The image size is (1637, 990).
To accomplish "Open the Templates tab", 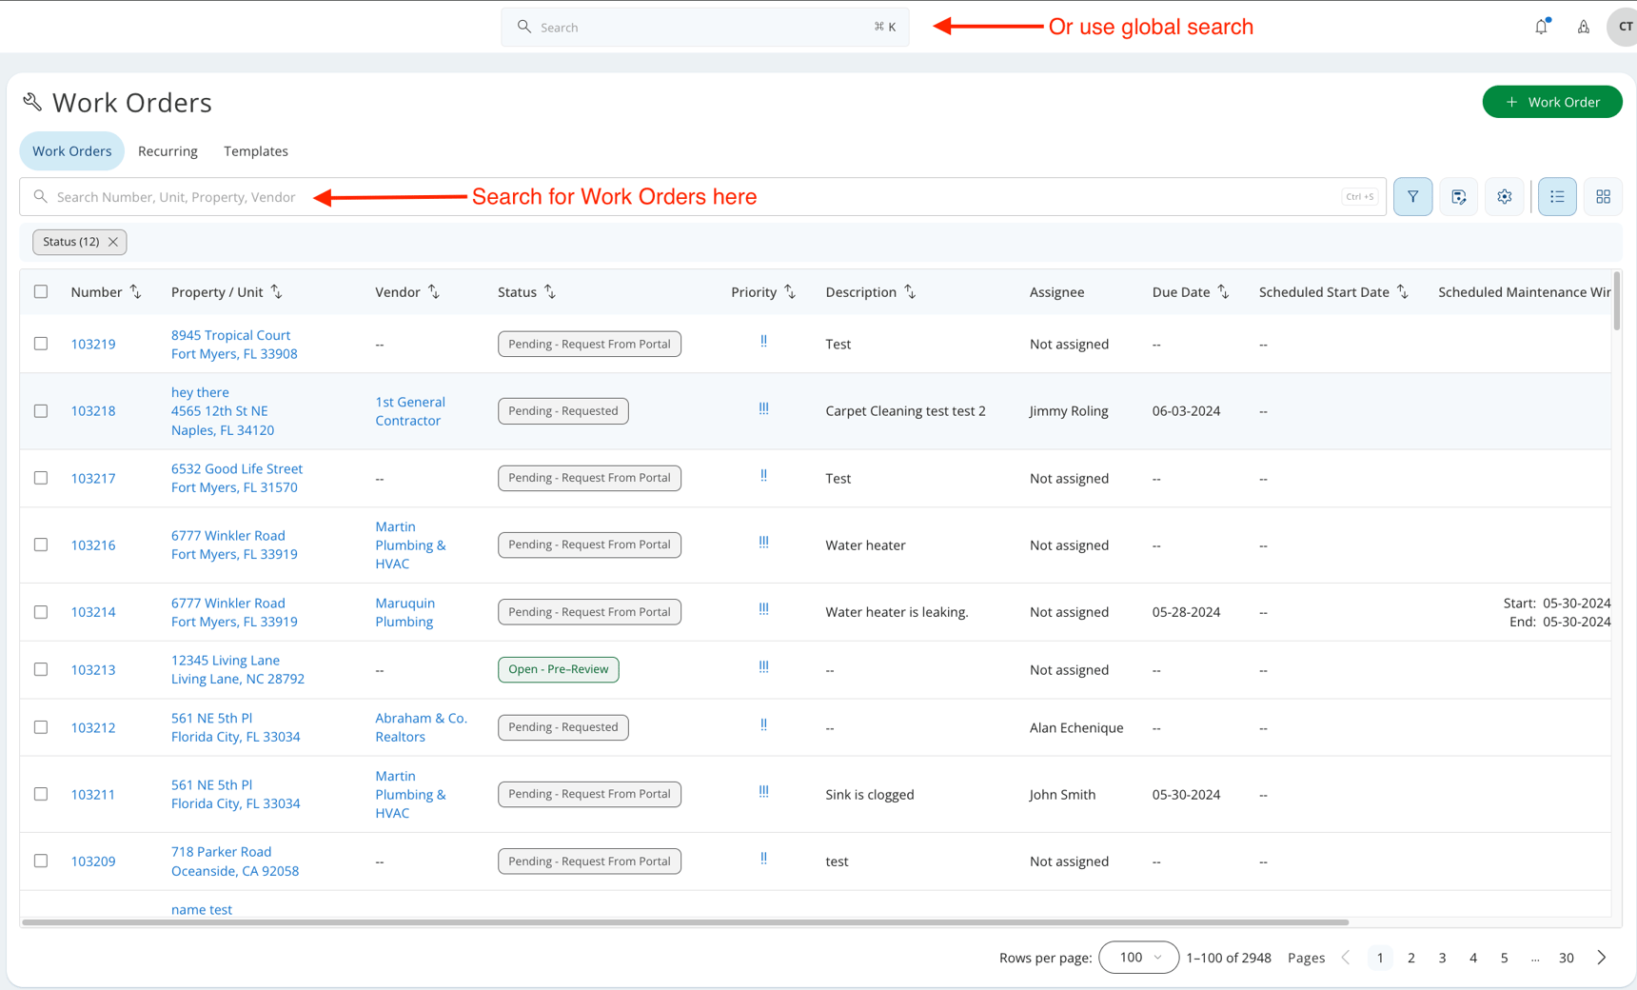I will 255,150.
